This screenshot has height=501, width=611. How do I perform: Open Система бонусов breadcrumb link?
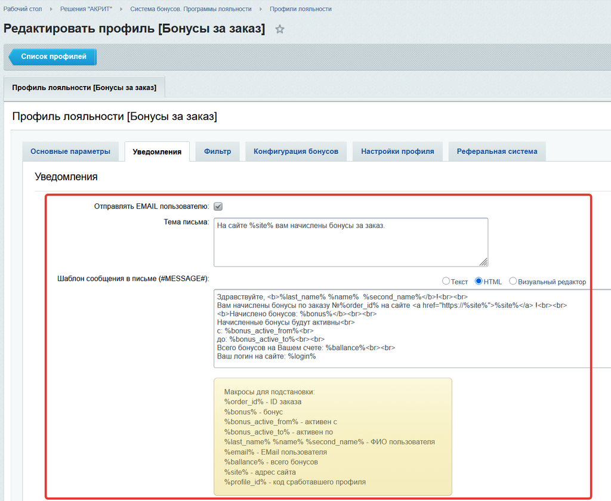coord(191,9)
